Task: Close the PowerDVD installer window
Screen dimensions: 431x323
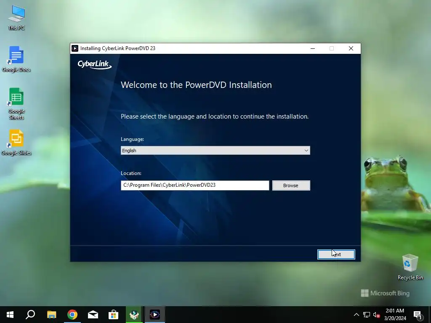Action: click(351, 48)
